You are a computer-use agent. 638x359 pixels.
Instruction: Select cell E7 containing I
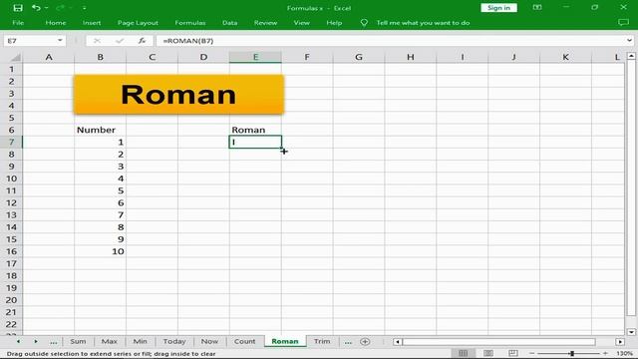click(255, 142)
